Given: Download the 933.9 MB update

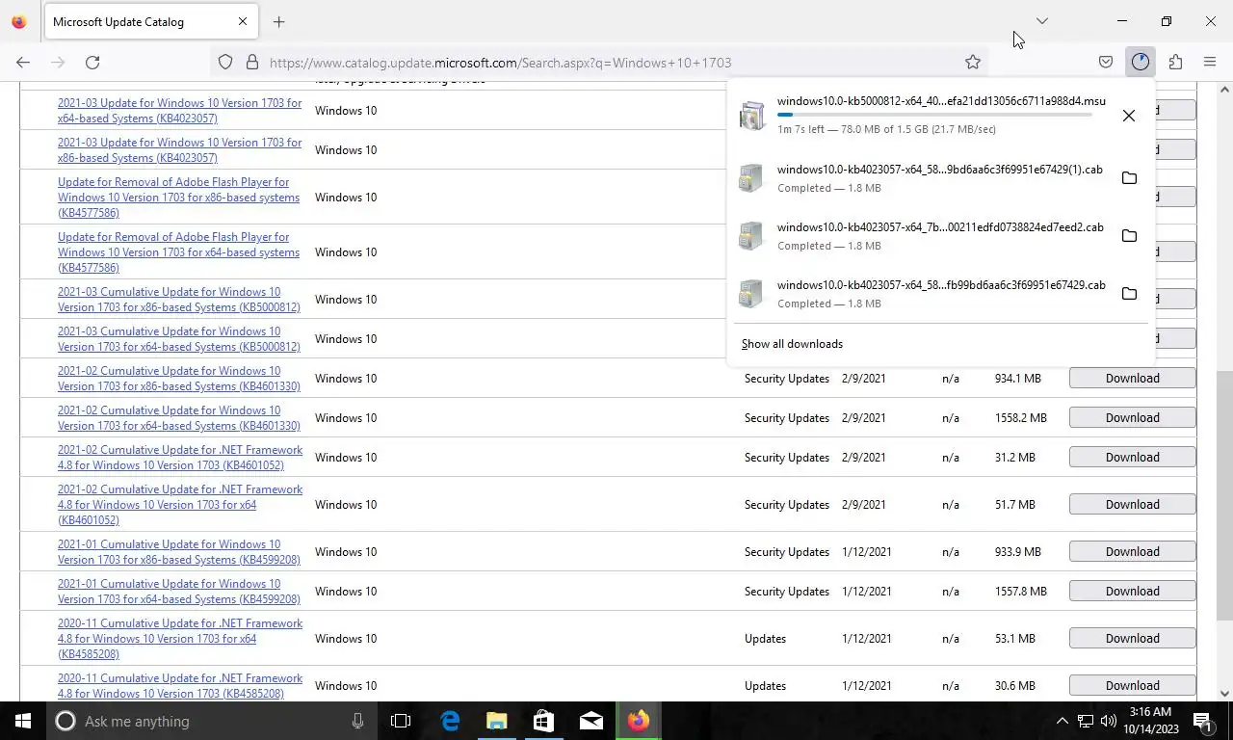Looking at the screenshot, I should pyautogui.click(x=1132, y=551).
